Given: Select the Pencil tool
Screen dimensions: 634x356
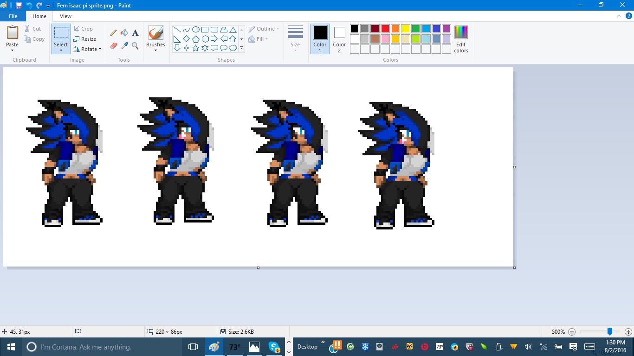Looking at the screenshot, I should tap(113, 33).
